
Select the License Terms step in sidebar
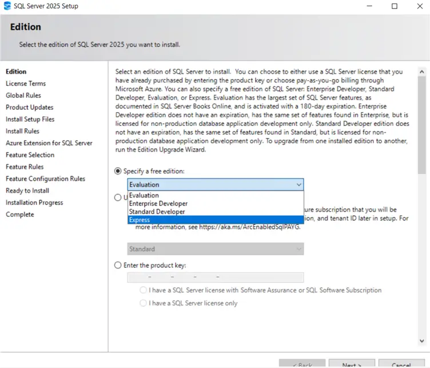[26, 84]
